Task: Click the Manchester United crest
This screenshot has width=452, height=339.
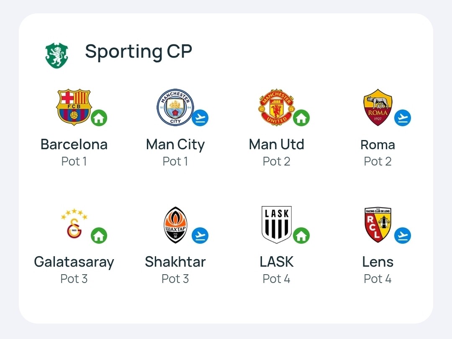Action: pos(277,107)
